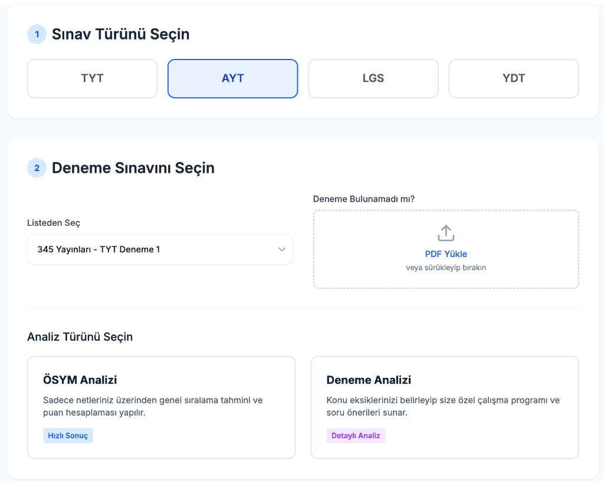Click the blue Hızlı Sonuç badge
The image size is (604, 481).
tap(68, 436)
